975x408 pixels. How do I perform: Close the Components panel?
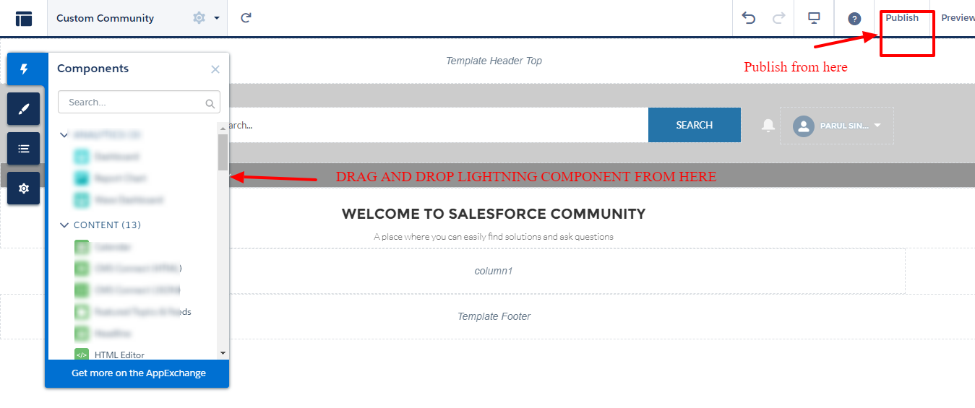[x=215, y=69]
